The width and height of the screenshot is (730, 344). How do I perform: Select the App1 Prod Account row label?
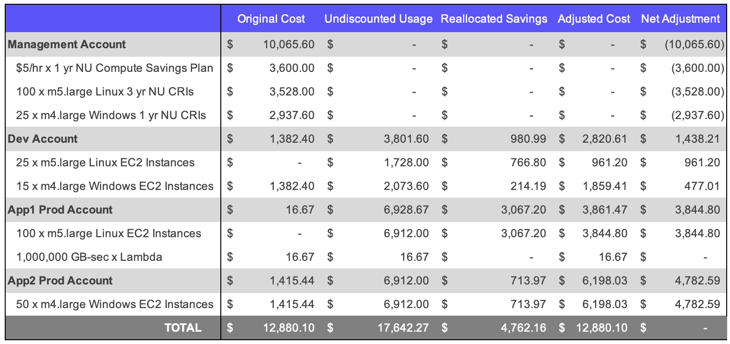point(60,210)
